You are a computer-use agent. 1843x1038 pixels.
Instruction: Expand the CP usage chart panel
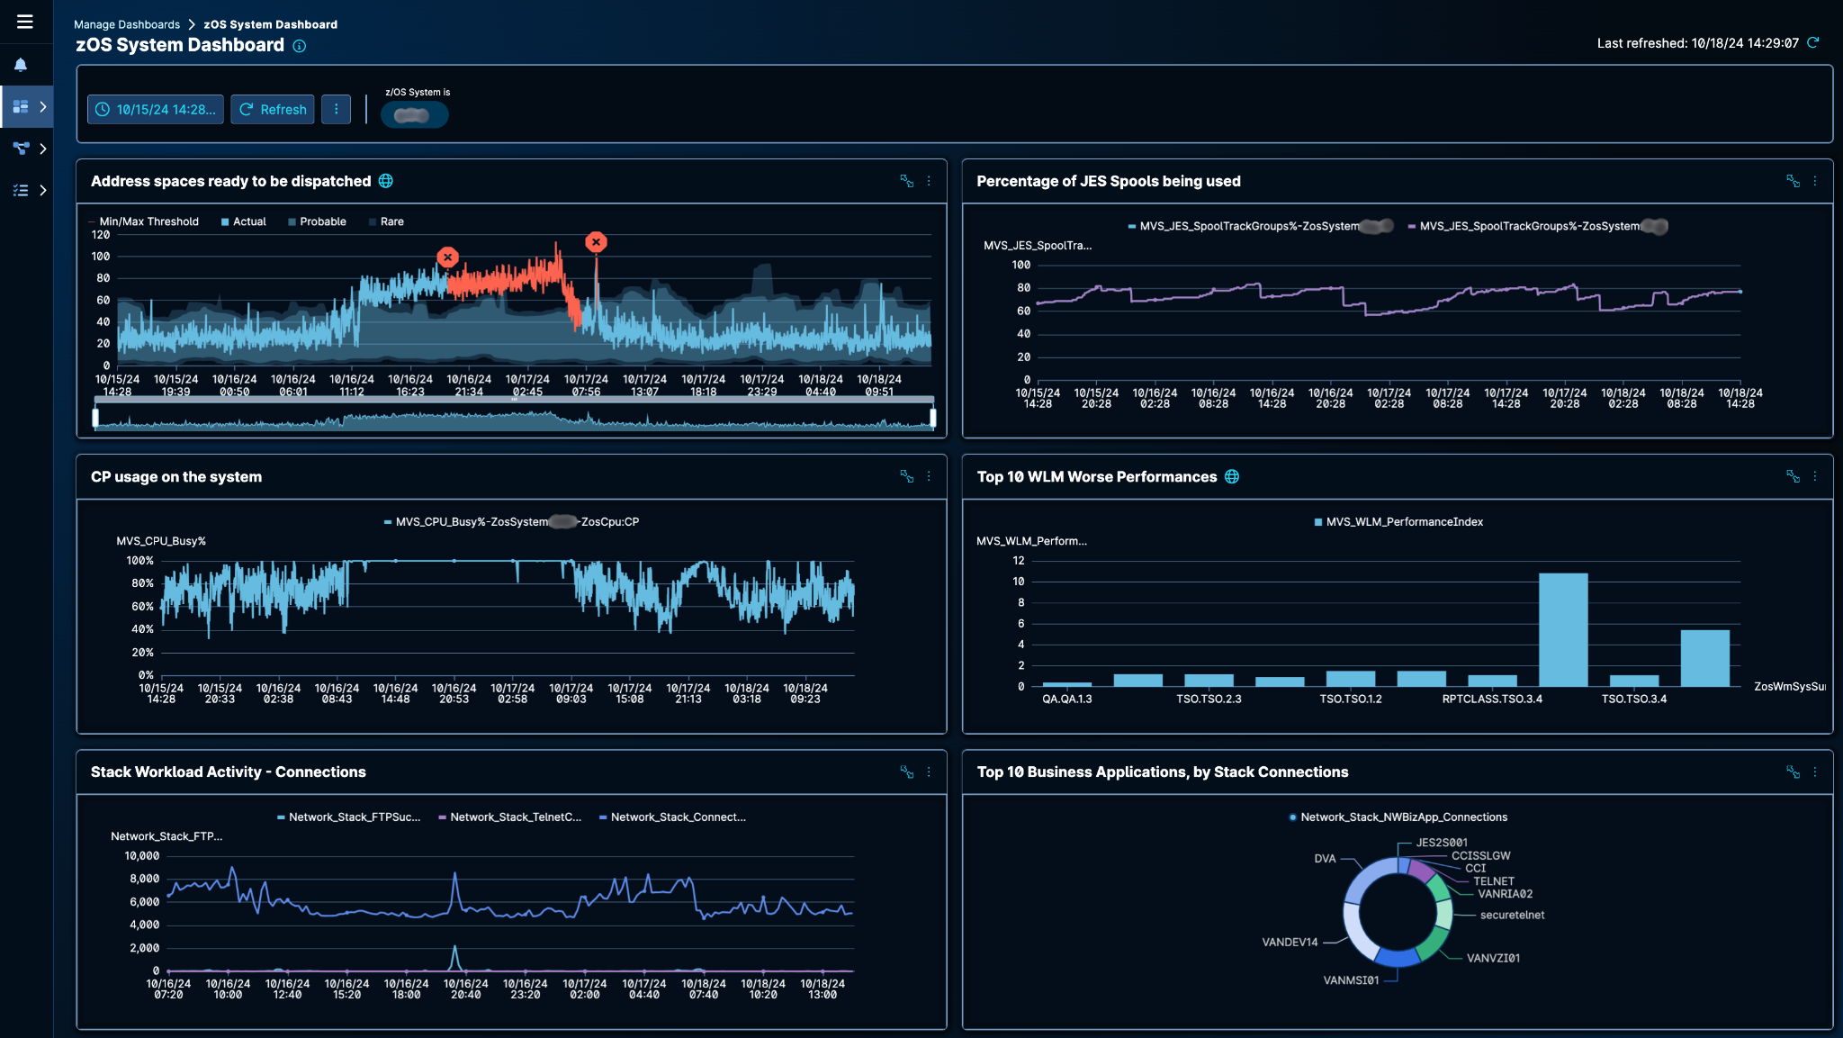tap(906, 476)
